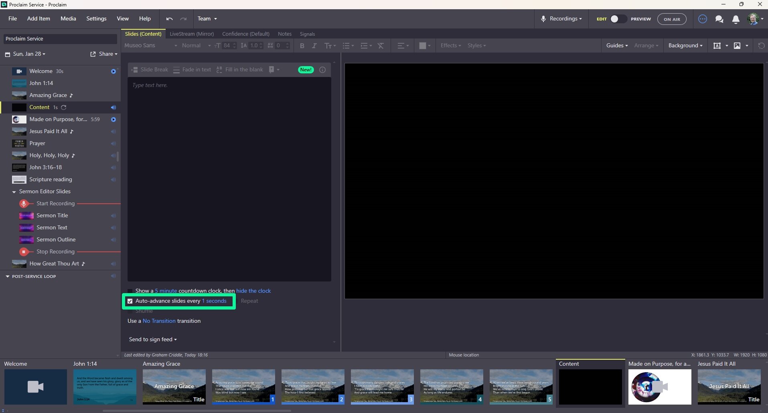Select the Amazing Grace Title thumbnail
Image resolution: width=768 pixels, height=413 pixels.
click(x=174, y=386)
